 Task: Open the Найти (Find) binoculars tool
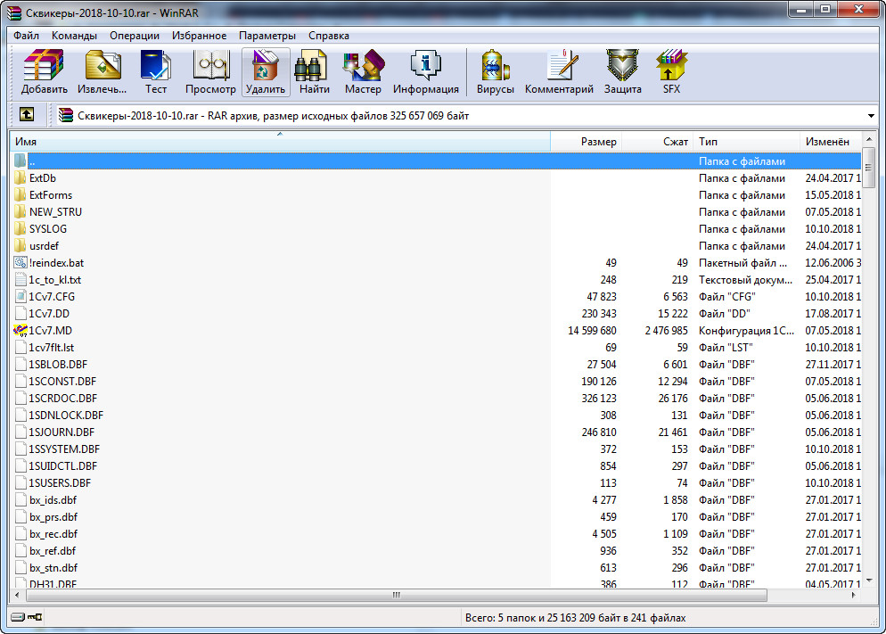(x=314, y=71)
